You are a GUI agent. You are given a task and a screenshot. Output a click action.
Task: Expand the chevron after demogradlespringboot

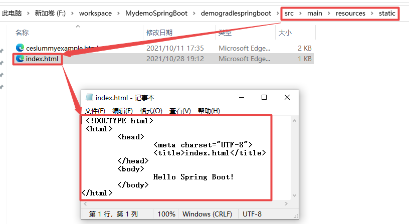point(278,14)
